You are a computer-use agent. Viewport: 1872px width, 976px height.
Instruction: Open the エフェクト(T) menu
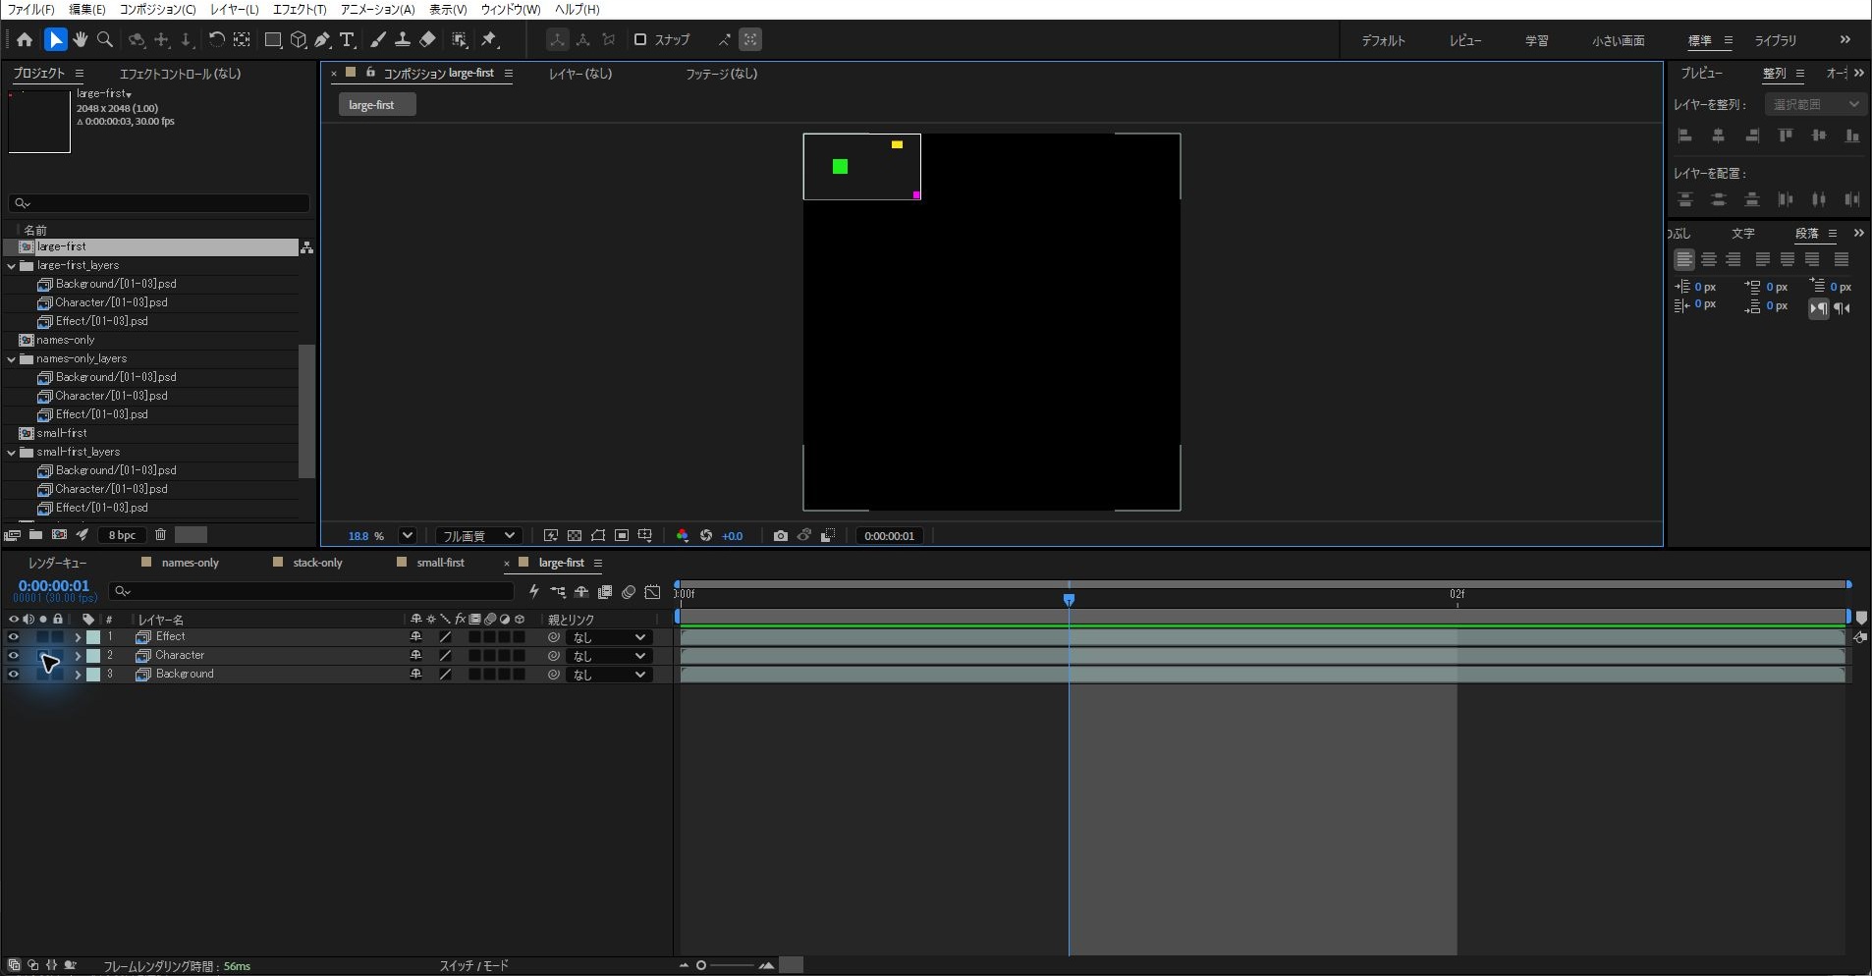[300, 9]
